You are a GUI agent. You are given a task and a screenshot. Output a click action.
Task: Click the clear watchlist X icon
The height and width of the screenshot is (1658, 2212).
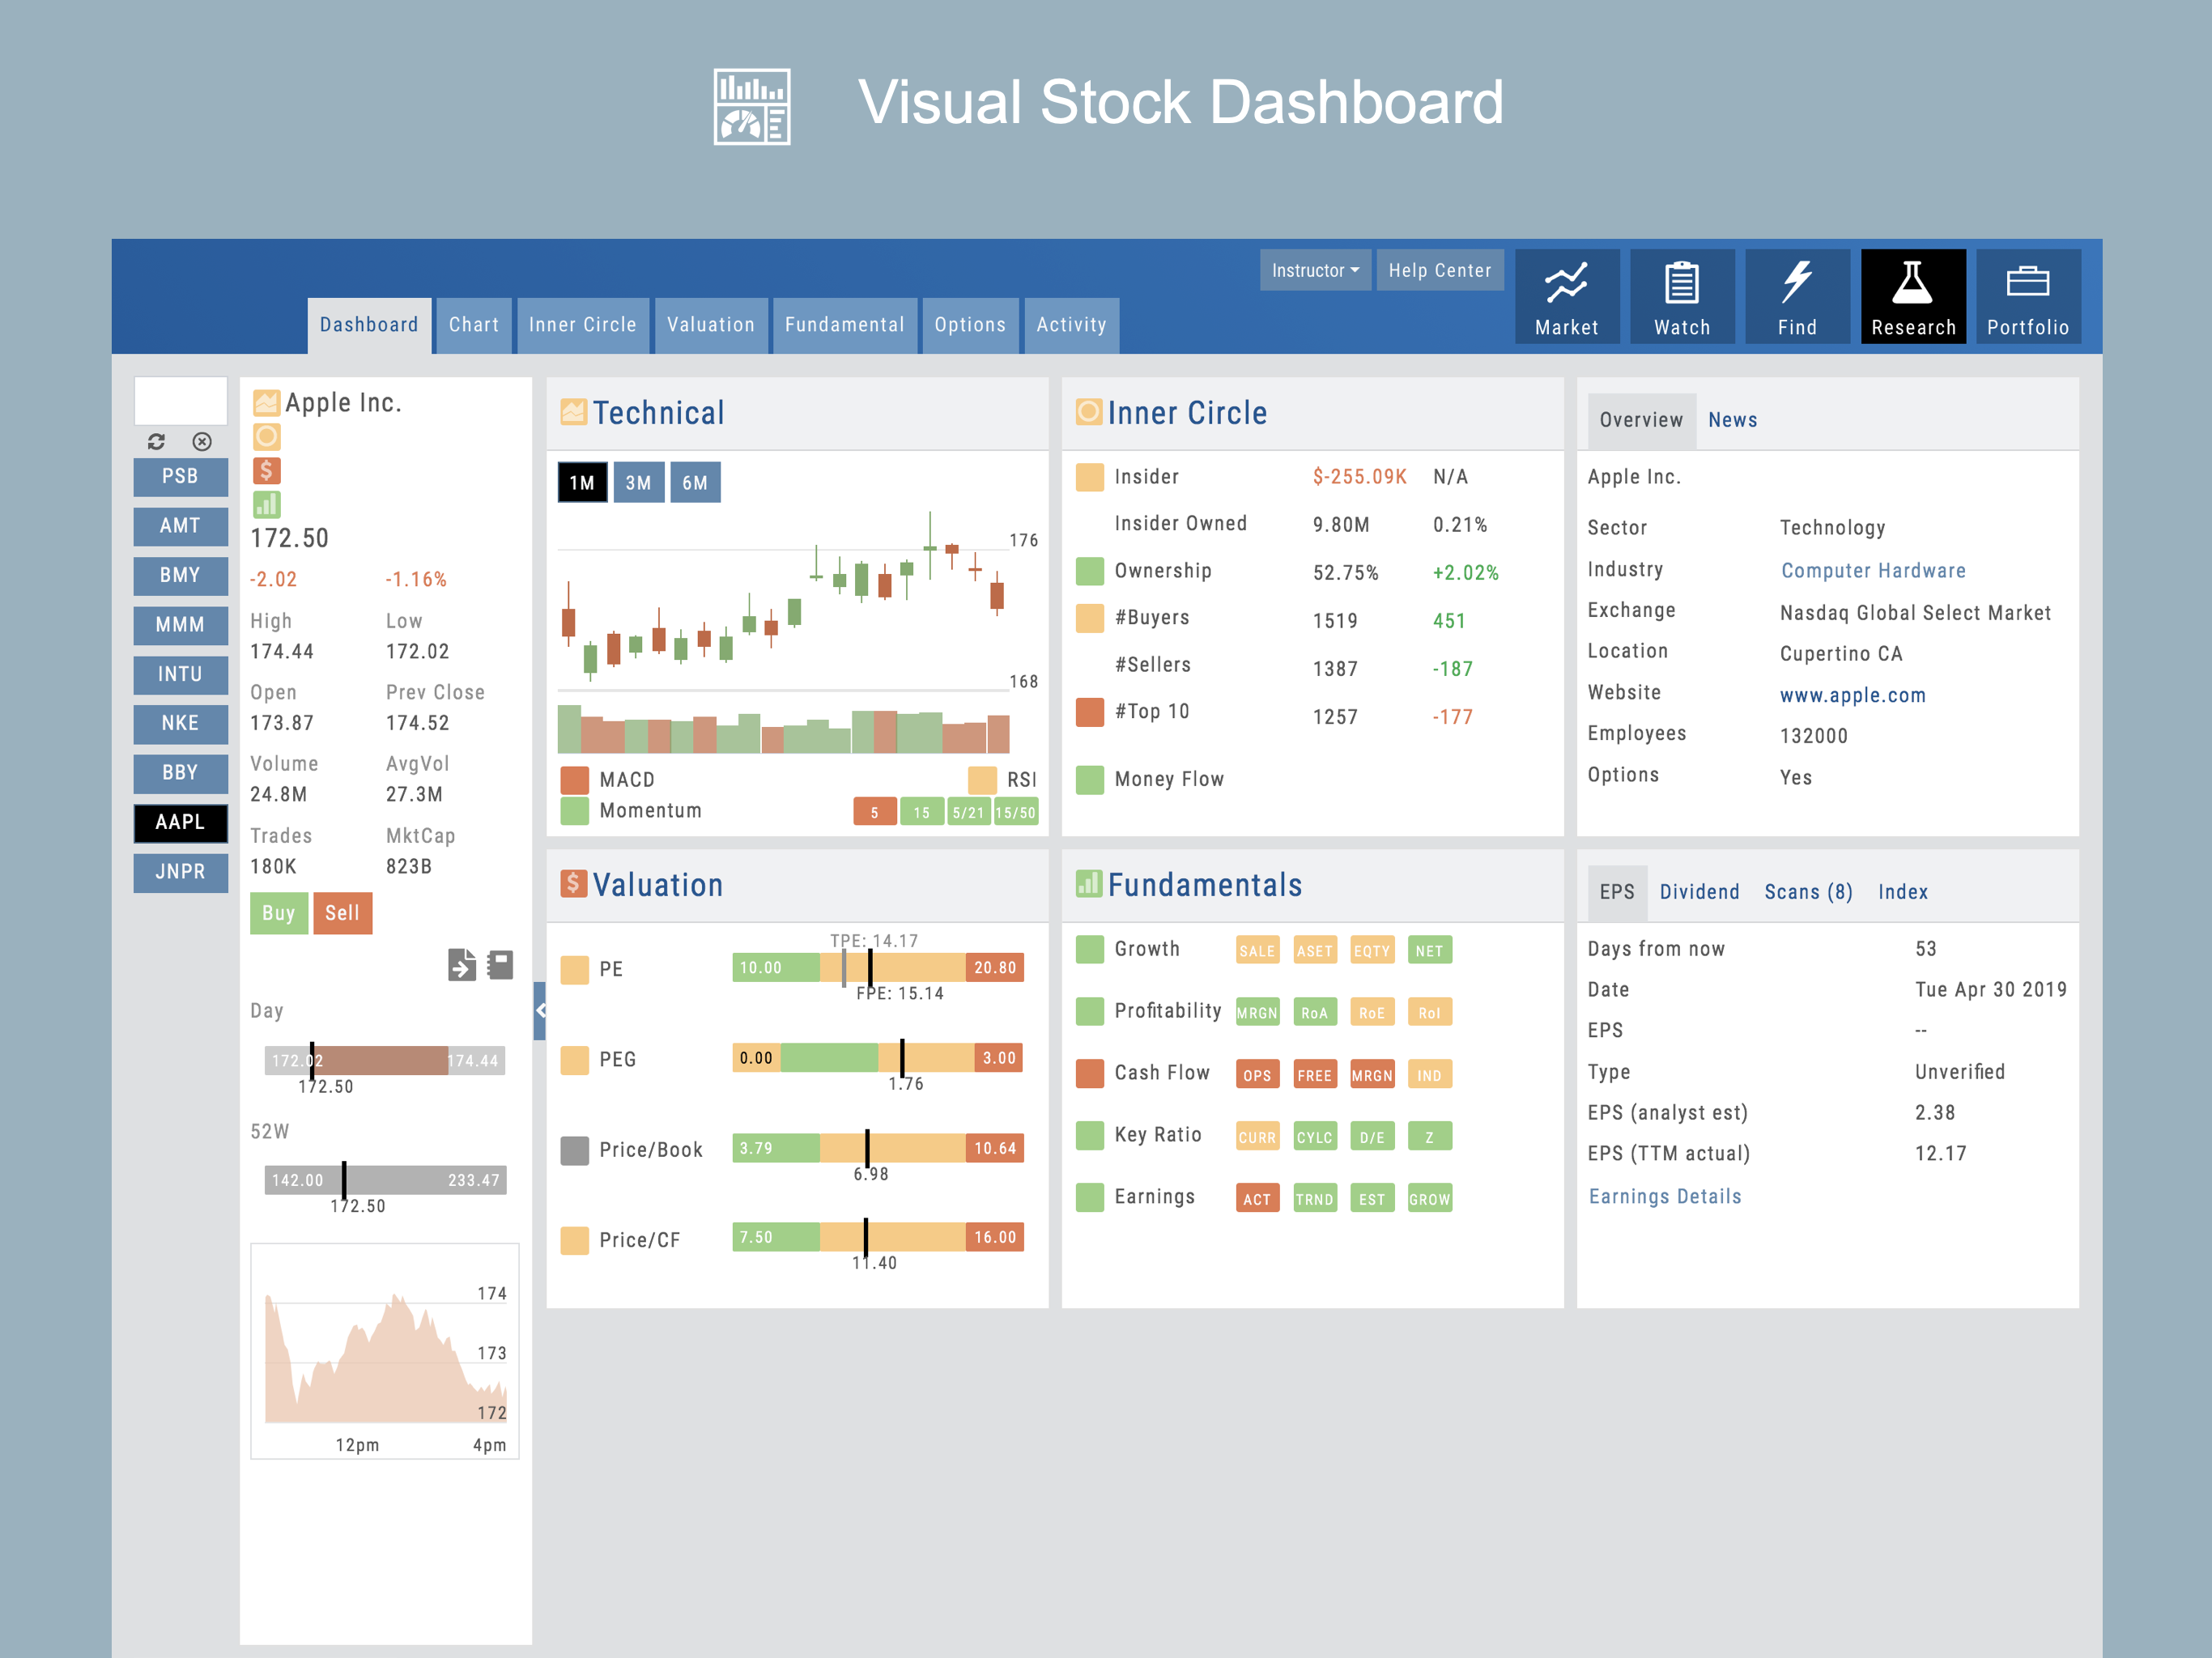click(x=202, y=441)
